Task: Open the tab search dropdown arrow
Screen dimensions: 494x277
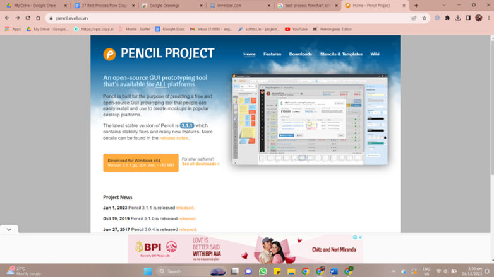Action: pyautogui.click(x=444, y=5)
